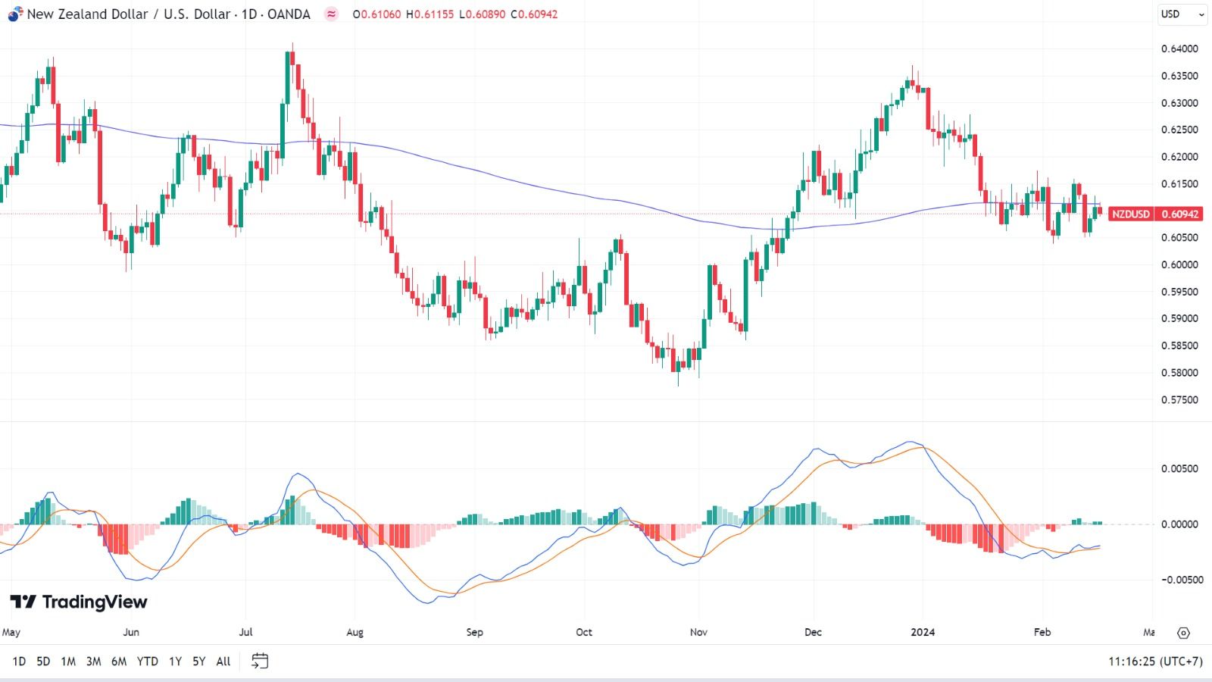Image resolution: width=1212 pixels, height=682 pixels.
Task: Click the Dec label on time axis
Action: (813, 632)
